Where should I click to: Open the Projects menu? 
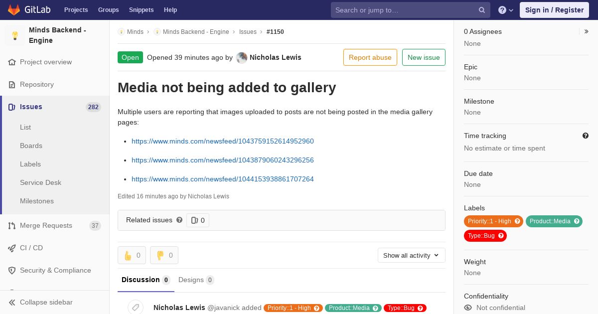pos(76,10)
